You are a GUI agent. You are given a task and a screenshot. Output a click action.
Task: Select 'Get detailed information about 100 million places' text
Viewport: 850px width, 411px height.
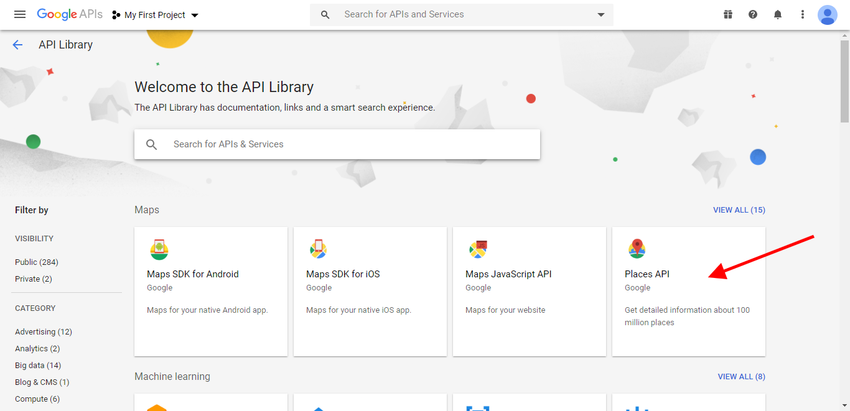688,316
